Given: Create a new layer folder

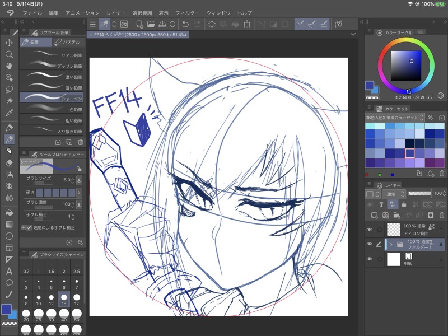Looking at the screenshot, I should [396, 215].
